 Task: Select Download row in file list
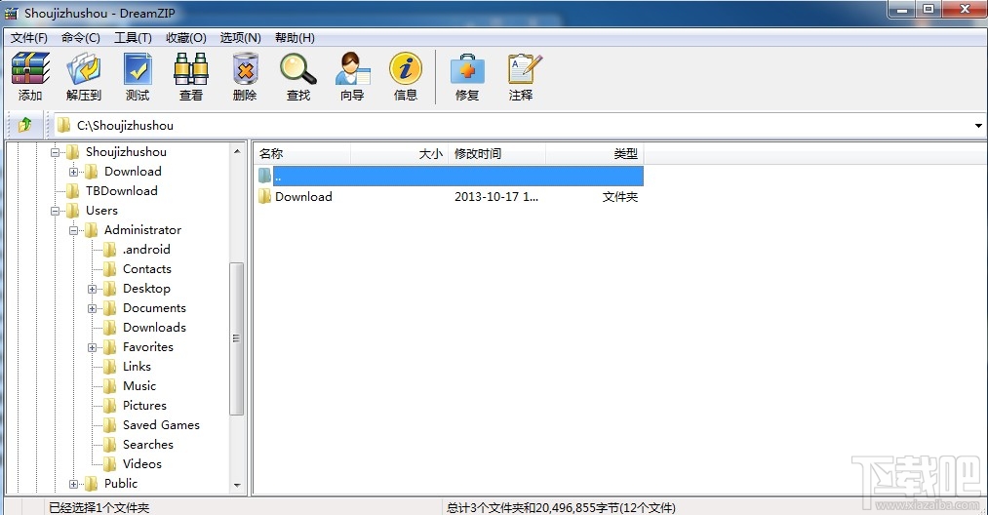[449, 197]
